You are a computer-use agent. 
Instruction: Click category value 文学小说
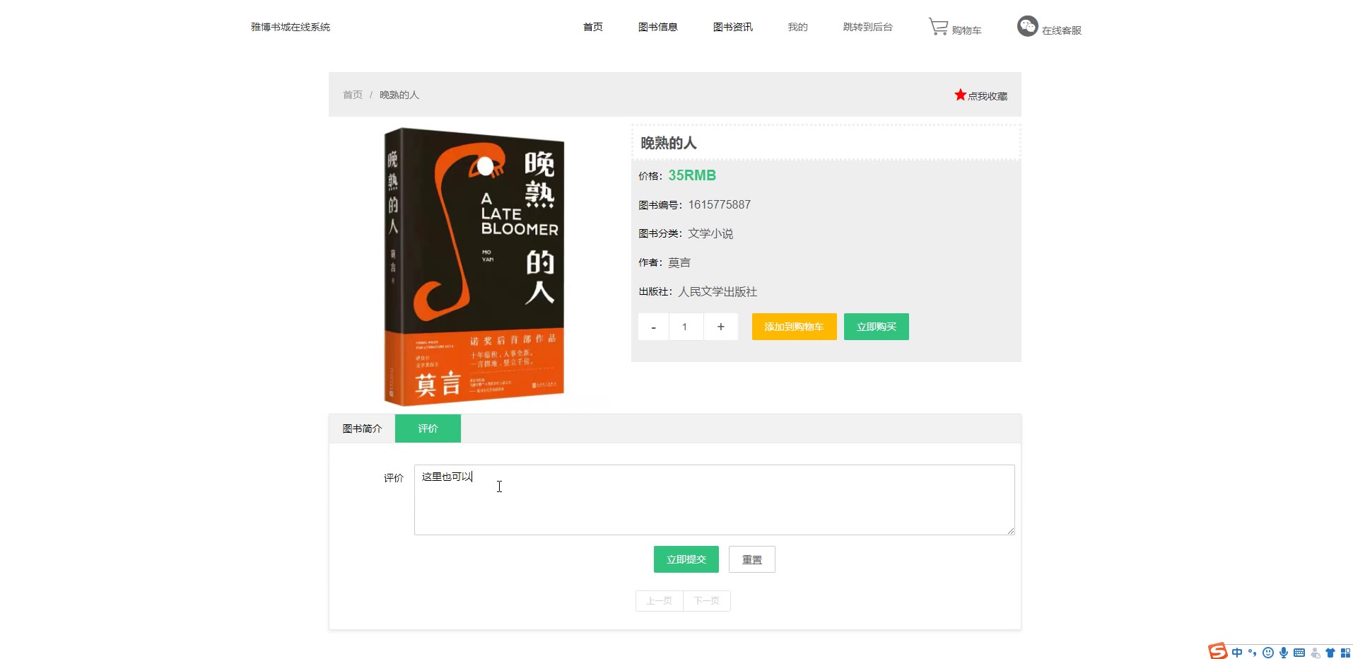[710, 233]
